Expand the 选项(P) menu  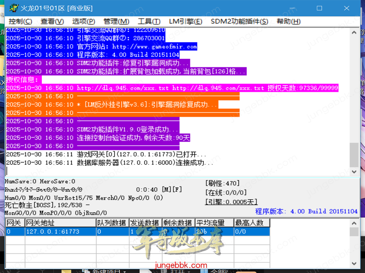[83, 21]
